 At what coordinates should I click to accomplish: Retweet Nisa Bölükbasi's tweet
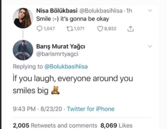click(68, 29)
